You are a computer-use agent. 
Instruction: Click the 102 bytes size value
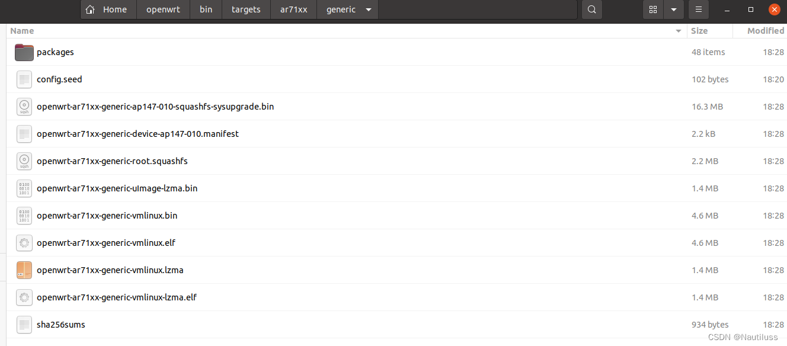click(710, 79)
